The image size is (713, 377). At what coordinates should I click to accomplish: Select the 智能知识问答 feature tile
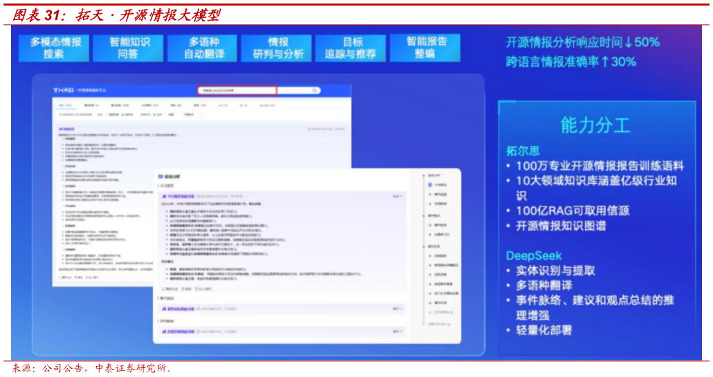(128, 48)
